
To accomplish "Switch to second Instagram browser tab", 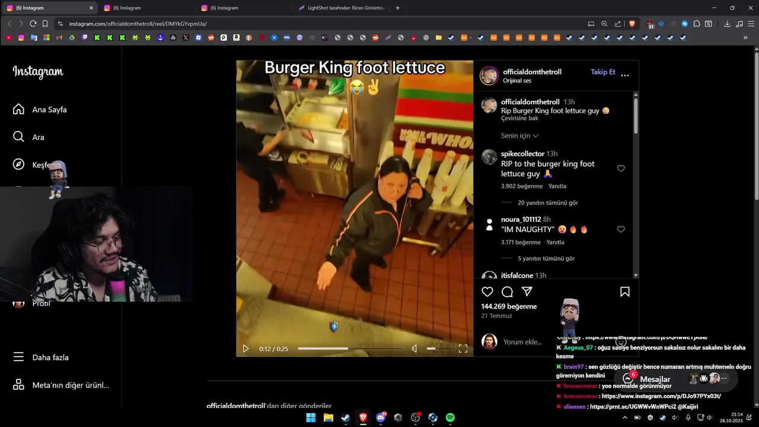I will 146,8.
